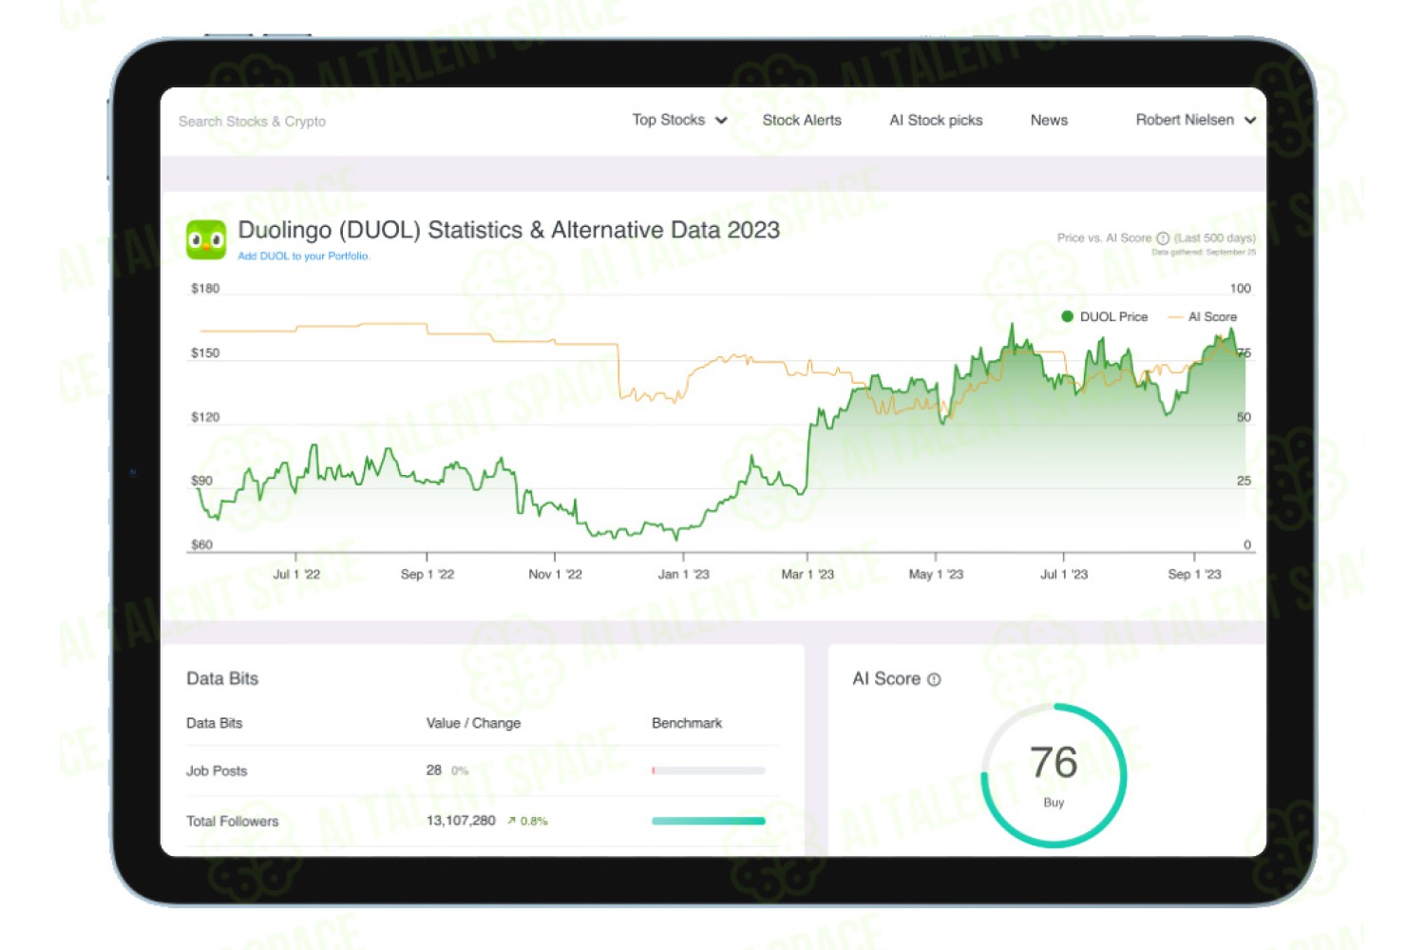Click the Robert Nielsen user name
1425x950 pixels.
tap(1185, 120)
